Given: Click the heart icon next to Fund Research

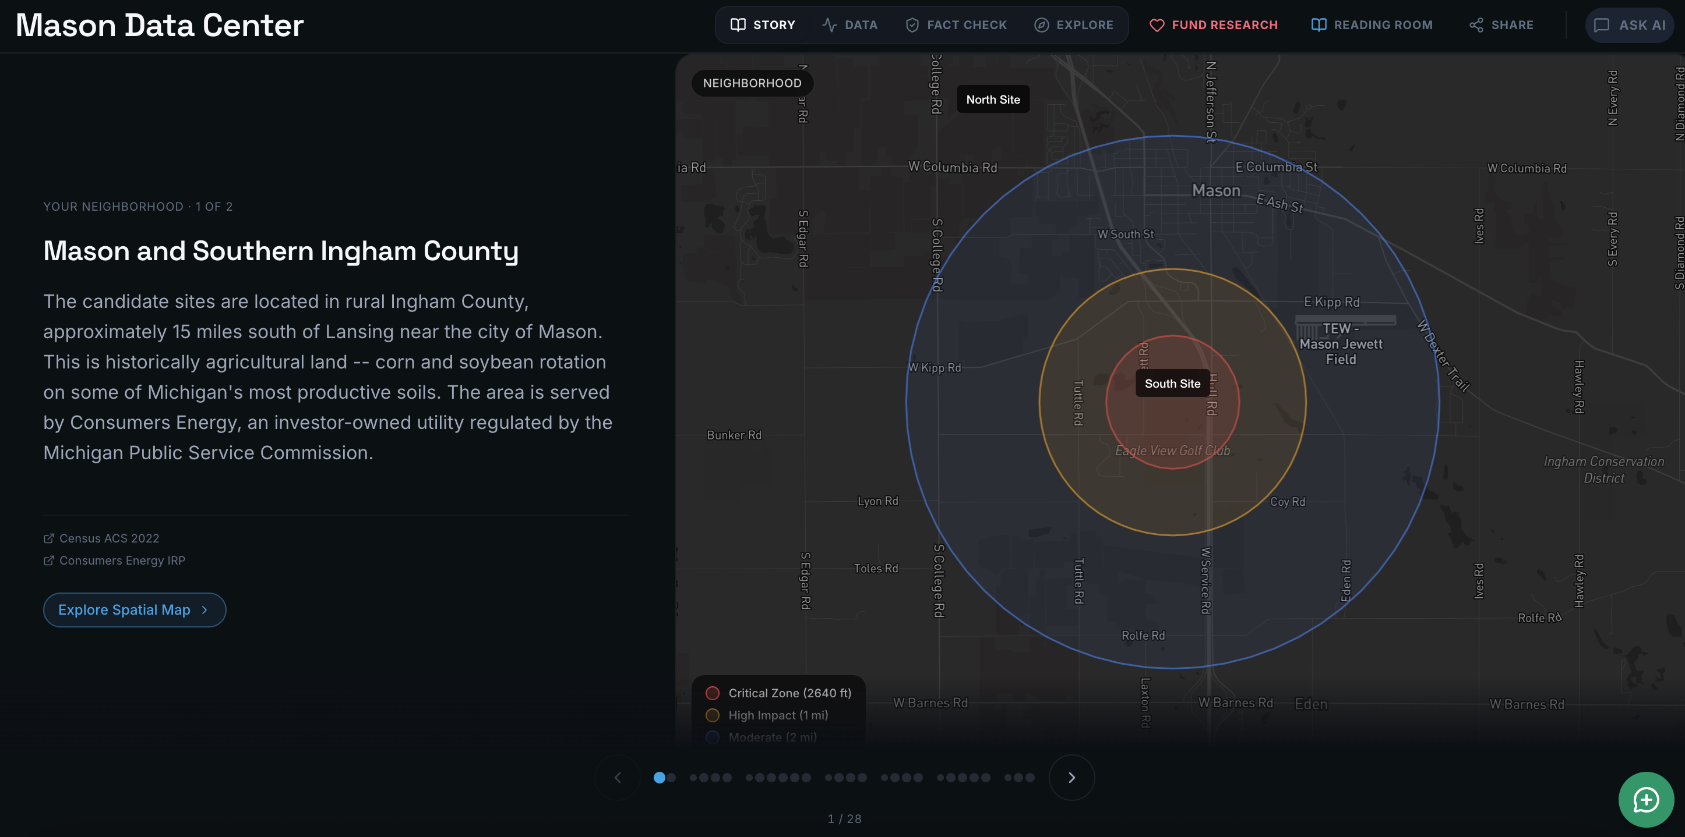Looking at the screenshot, I should click(1157, 24).
